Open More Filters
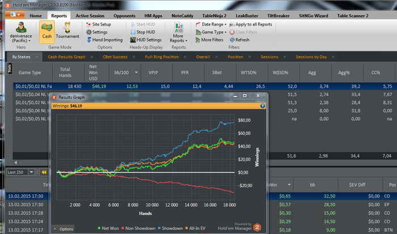397x234 pixels. coord(209,40)
